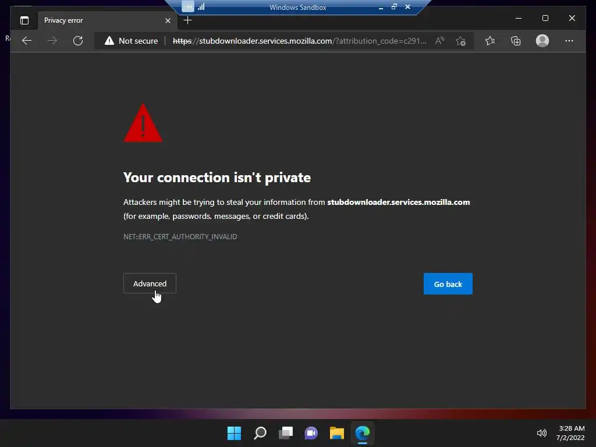Click the forward navigation arrow
The height and width of the screenshot is (447, 596).
click(x=52, y=41)
